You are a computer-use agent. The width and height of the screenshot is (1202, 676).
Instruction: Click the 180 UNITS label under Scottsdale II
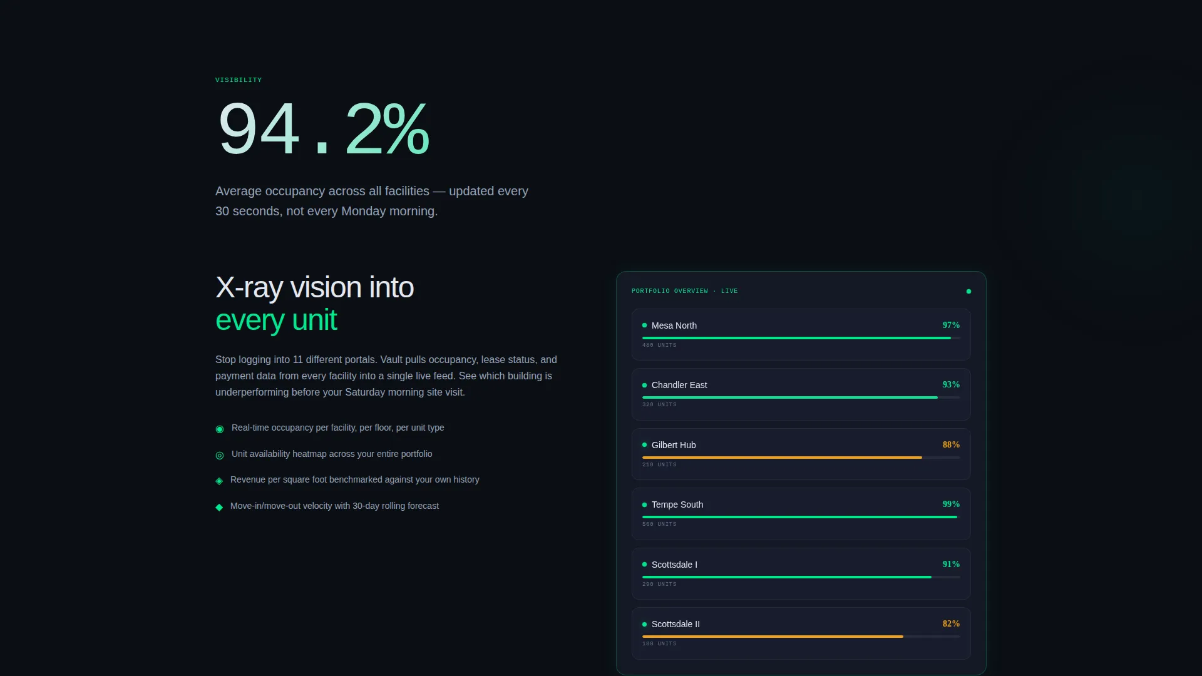tap(659, 643)
